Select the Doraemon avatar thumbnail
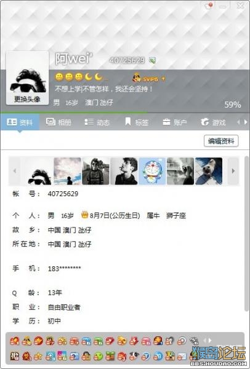 152,171
